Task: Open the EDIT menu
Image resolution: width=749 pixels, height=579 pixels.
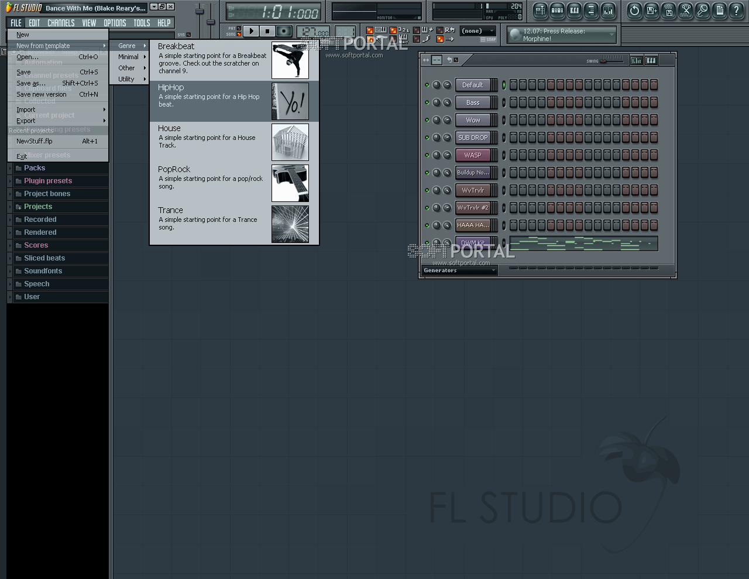Action: point(35,23)
